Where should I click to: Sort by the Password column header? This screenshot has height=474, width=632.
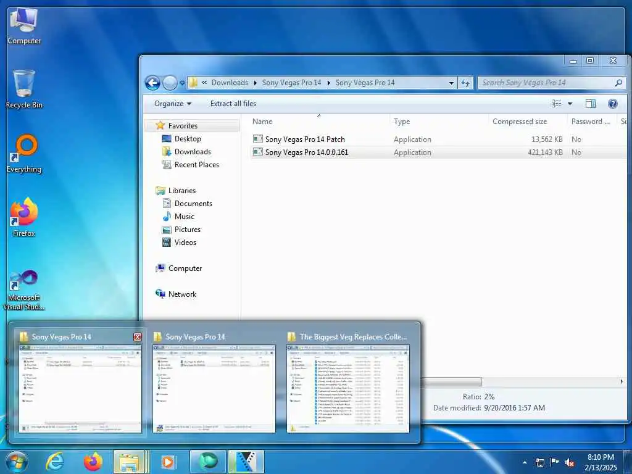tap(591, 122)
